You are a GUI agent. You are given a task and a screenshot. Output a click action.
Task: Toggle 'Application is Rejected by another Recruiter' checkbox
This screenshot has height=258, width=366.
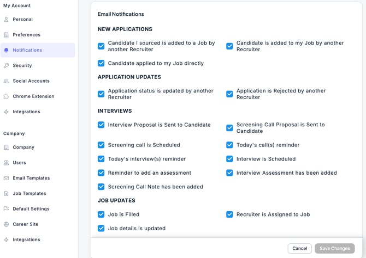tap(229, 94)
